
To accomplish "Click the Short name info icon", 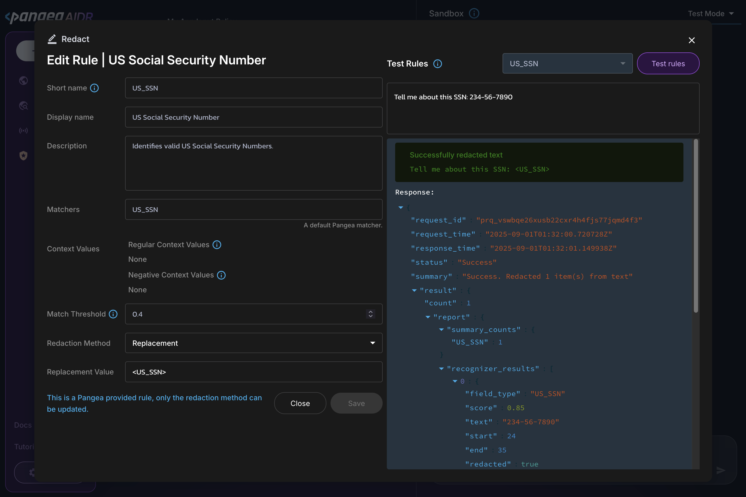I will tap(94, 88).
